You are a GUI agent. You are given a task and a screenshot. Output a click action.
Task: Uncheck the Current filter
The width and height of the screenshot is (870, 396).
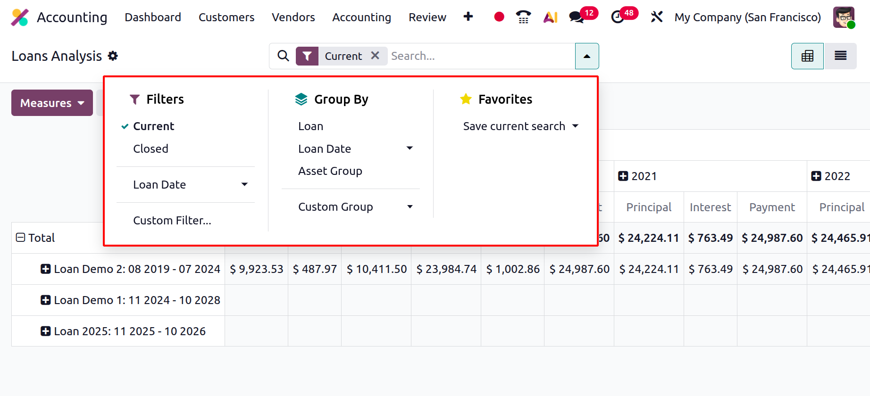point(153,126)
